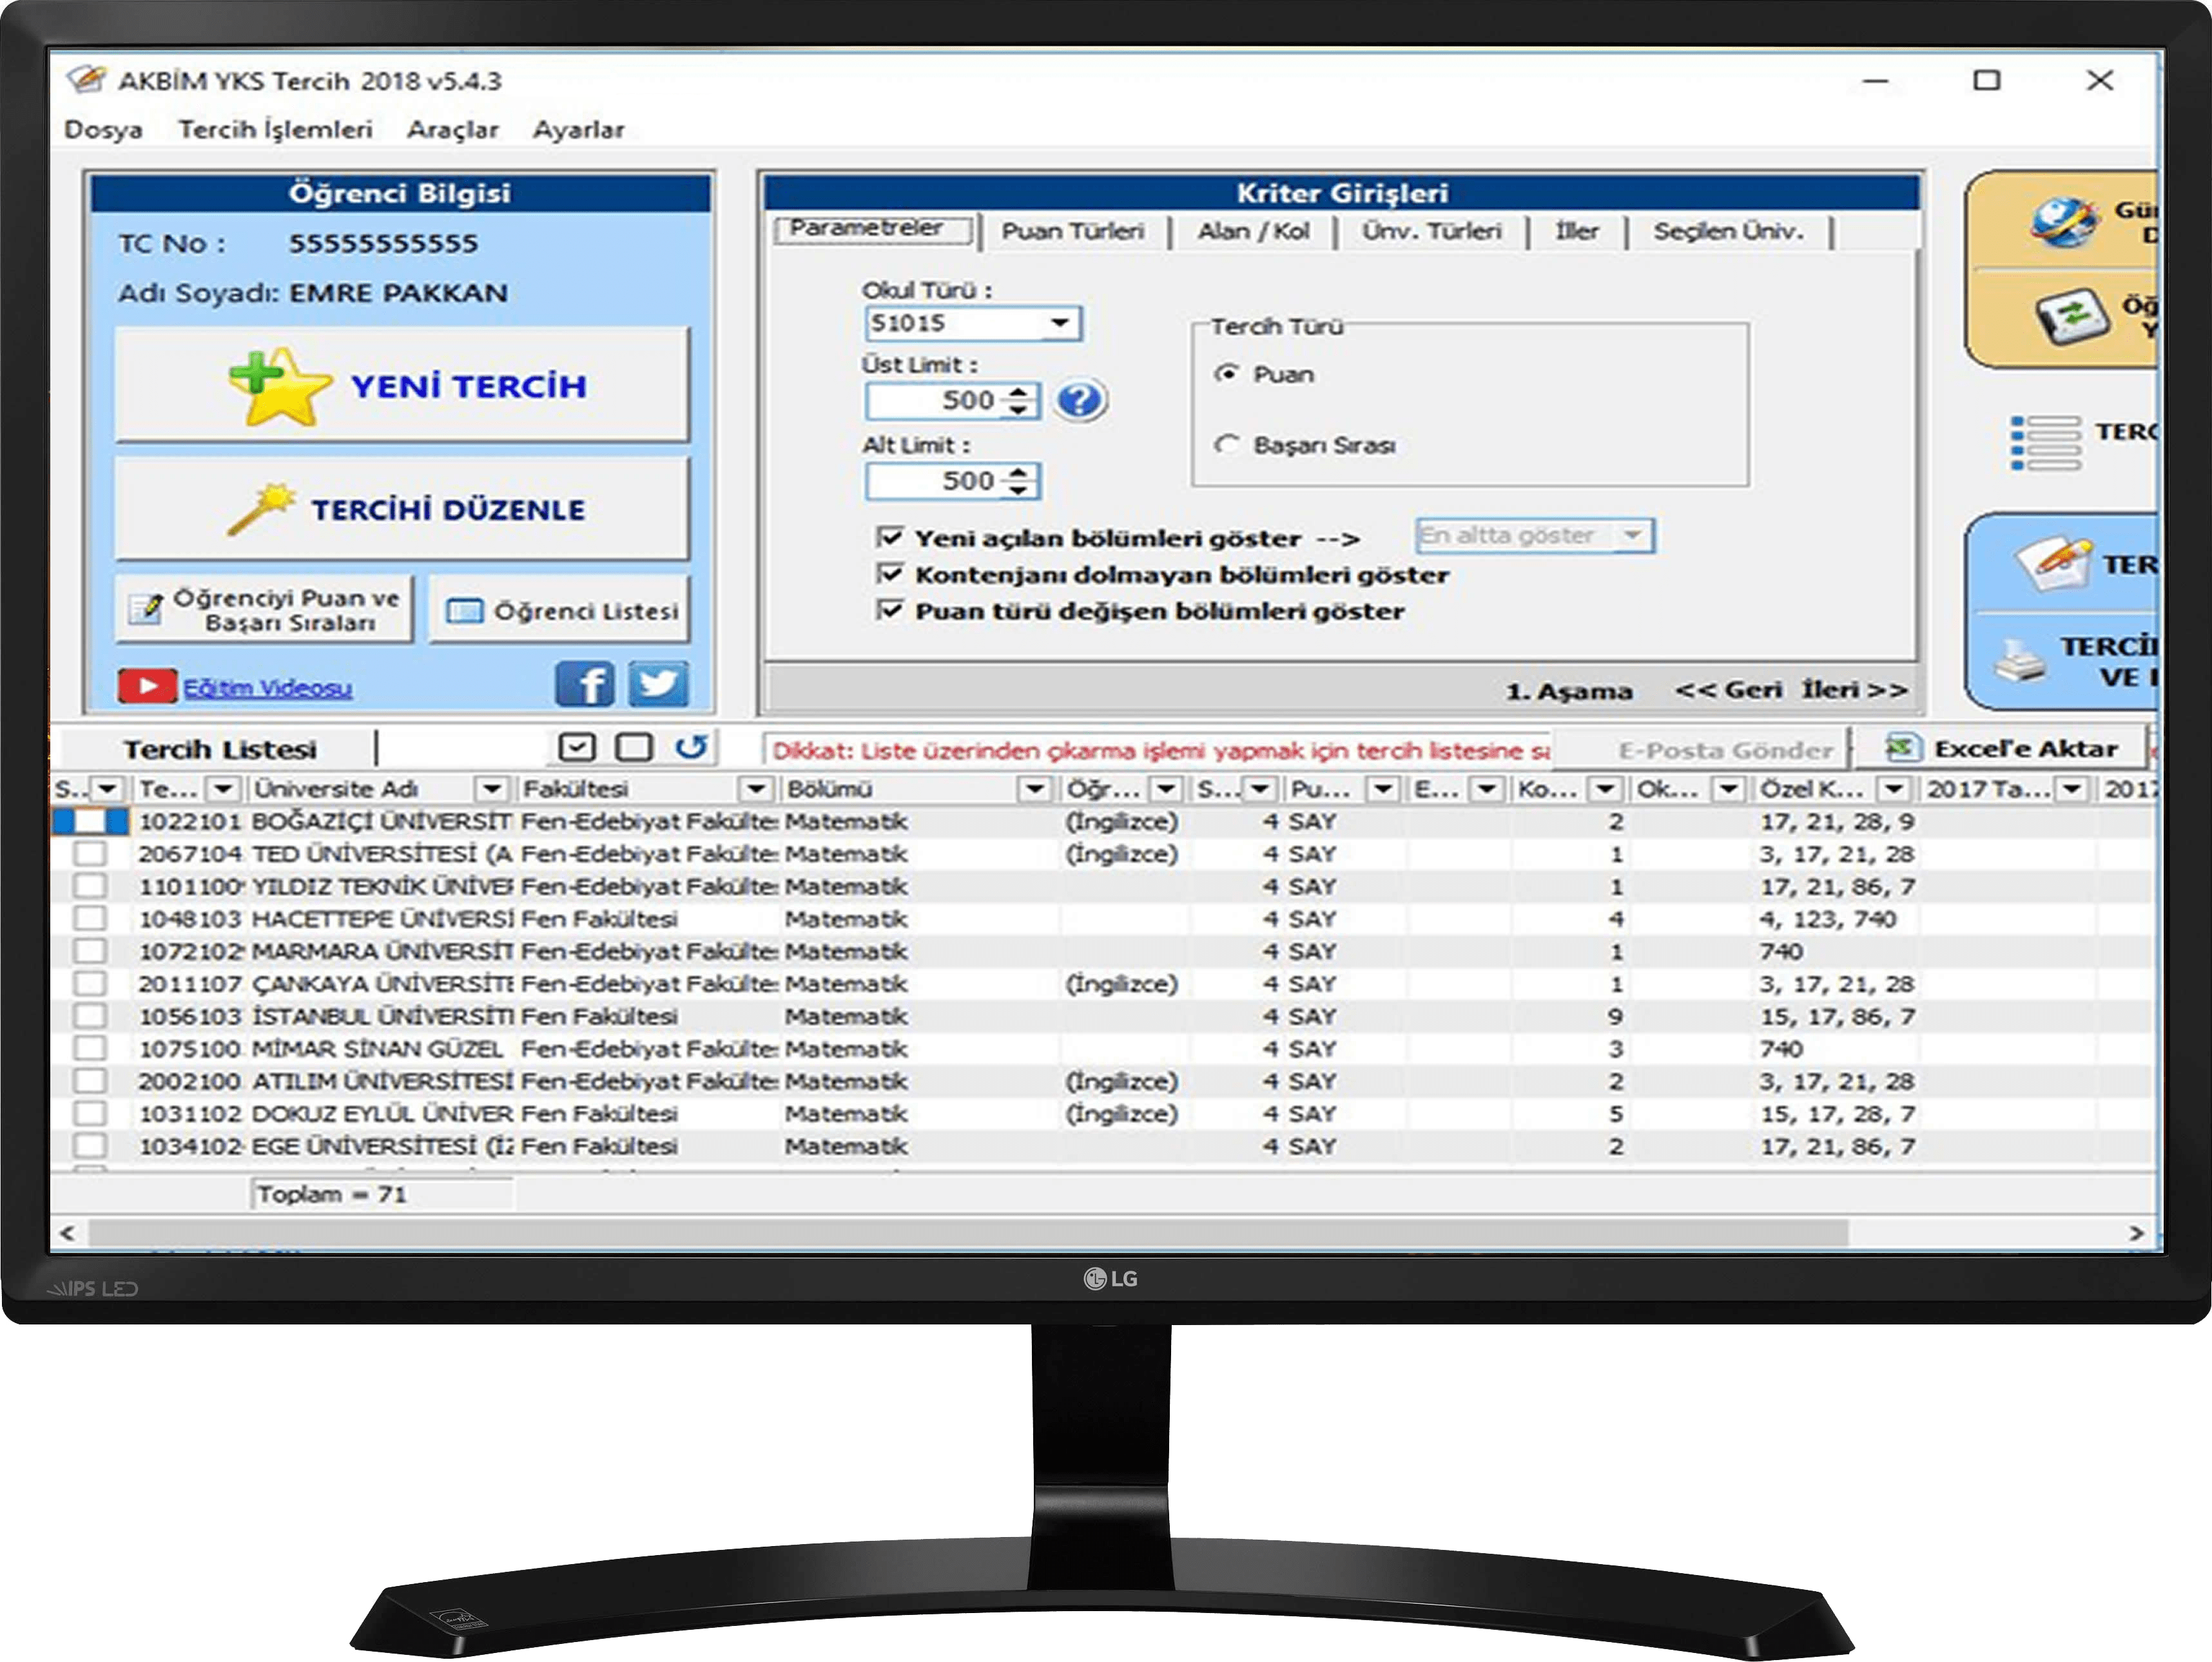
Task: Open the Üniversite Adı column filter dropdown
Action: point(491,788)
